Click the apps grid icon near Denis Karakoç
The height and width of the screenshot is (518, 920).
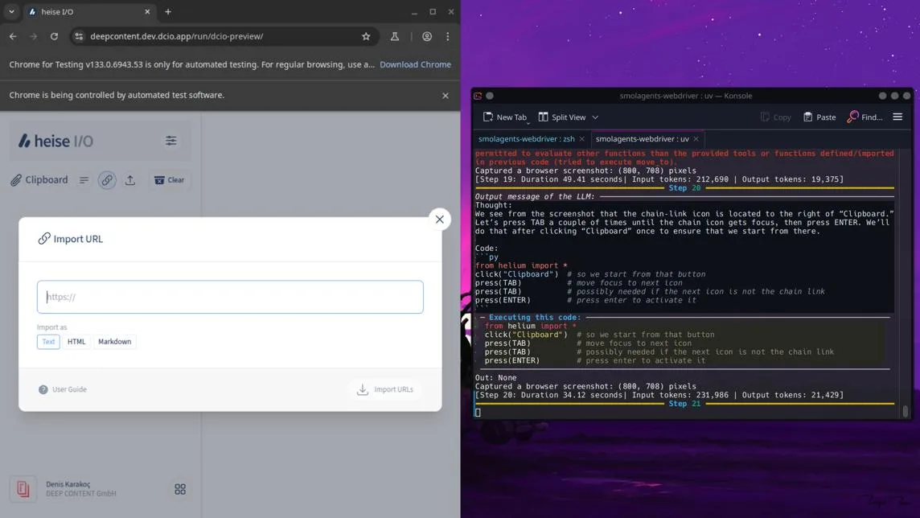pos(180,489)
